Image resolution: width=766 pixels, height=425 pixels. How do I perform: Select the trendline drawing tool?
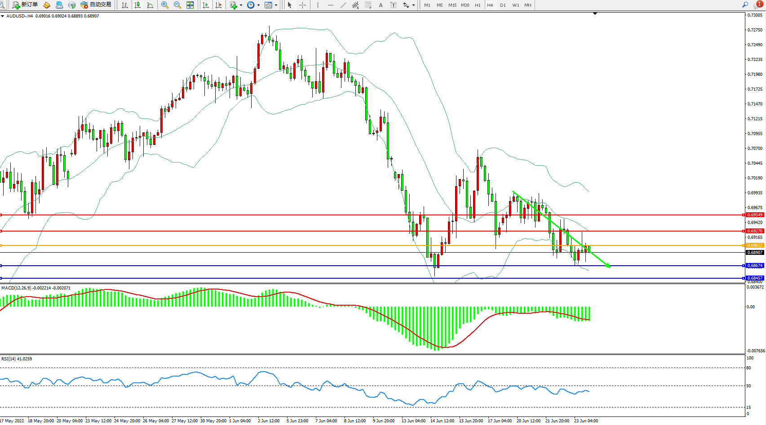pos(343,5)
